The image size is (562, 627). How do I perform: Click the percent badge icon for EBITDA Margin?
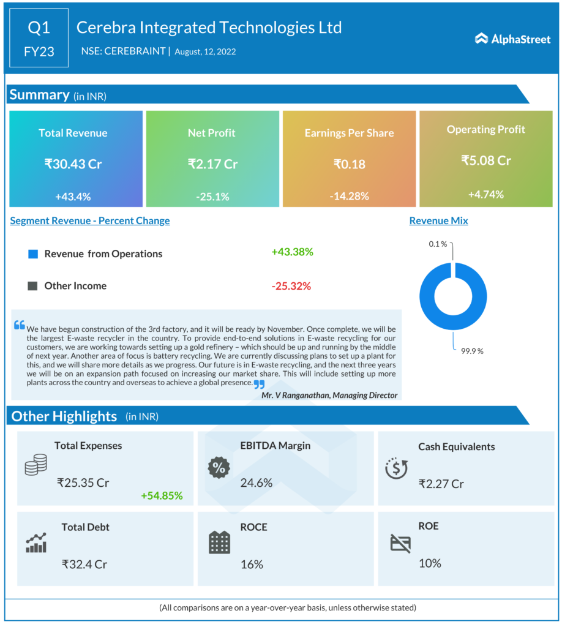(218, 467)
